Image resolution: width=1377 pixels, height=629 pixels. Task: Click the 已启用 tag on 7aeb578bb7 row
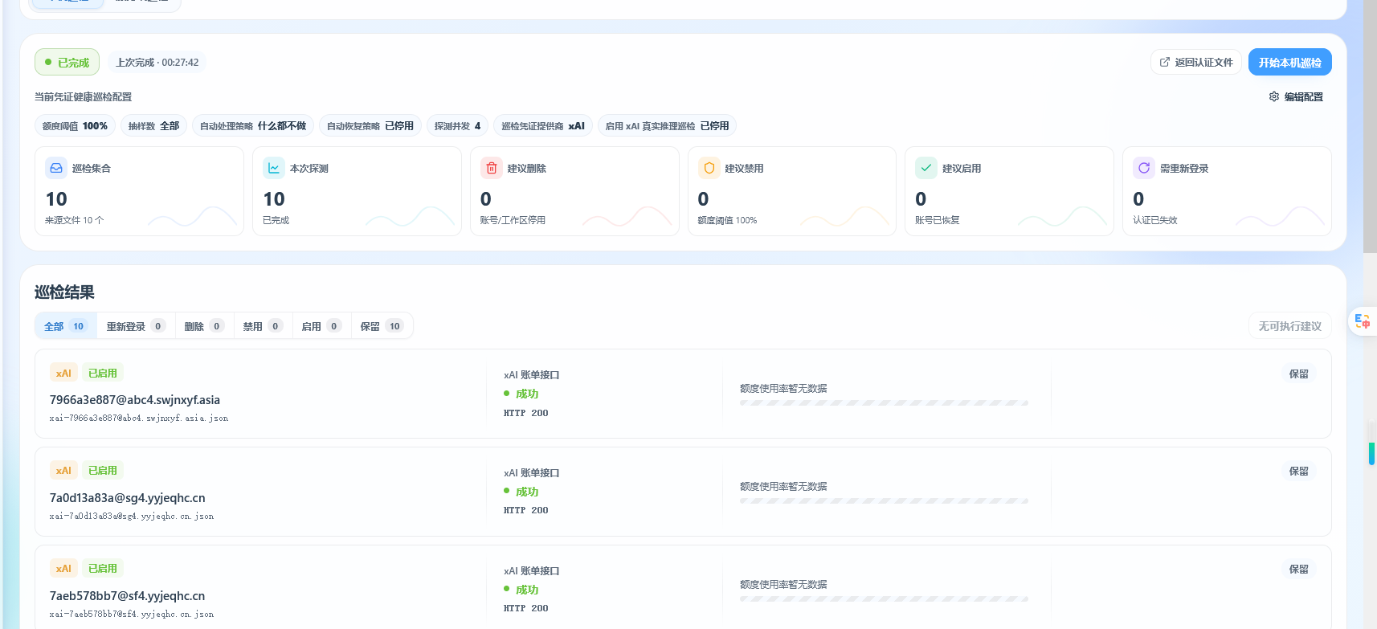(103, 569)
